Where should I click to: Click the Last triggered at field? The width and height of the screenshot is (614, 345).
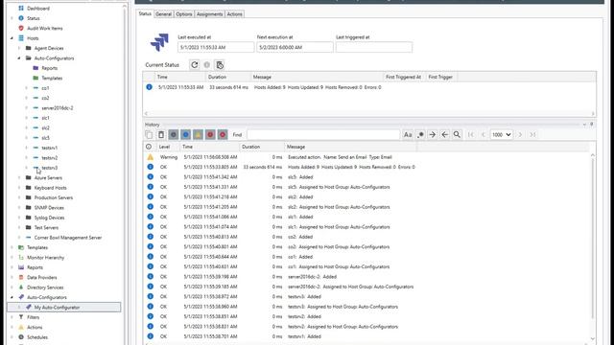374,47
